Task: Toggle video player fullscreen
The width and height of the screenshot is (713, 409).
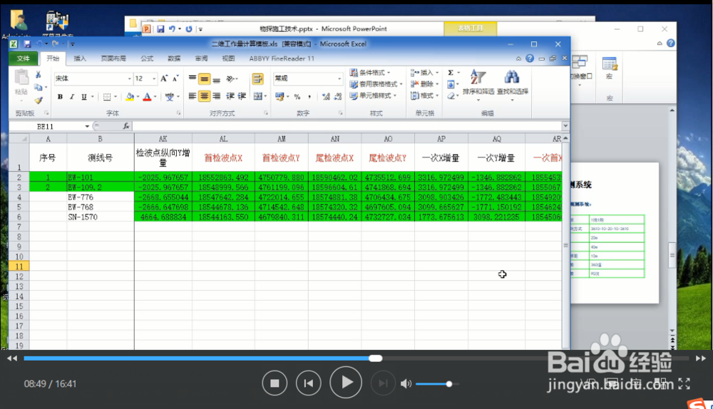Action: (x=684, y=383)
